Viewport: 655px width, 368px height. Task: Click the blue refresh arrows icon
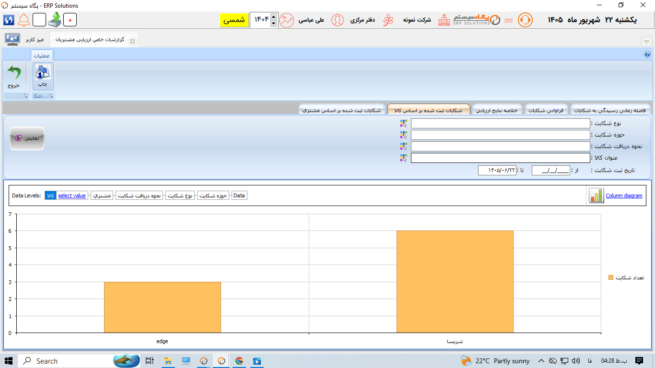click(9, 20)
